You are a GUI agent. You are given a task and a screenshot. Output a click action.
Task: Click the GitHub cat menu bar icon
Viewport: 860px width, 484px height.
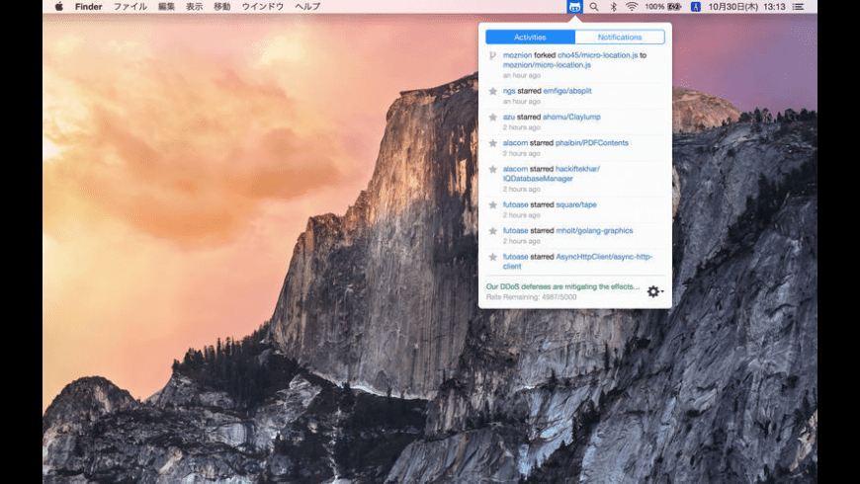tap(574, 7)
